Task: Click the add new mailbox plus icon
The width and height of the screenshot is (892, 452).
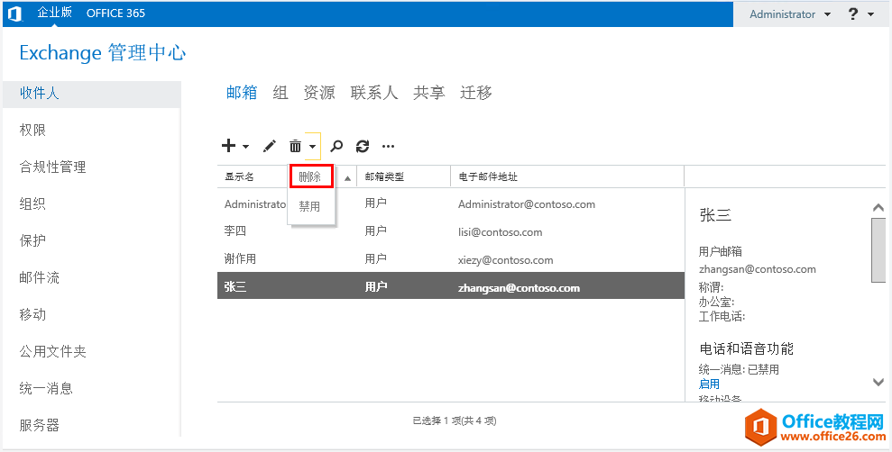Action: click(228, 146)
